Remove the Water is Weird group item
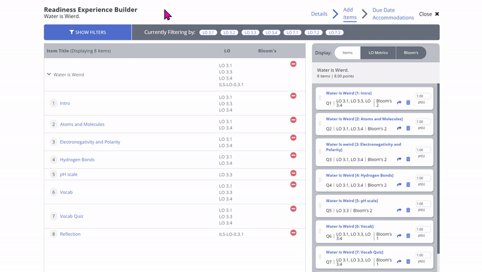The height and width of the screenshot is (272, 482). point(293,64)
